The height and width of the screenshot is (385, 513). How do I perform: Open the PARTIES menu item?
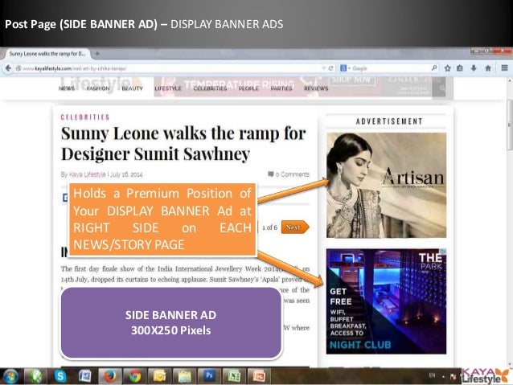[281, 88]
